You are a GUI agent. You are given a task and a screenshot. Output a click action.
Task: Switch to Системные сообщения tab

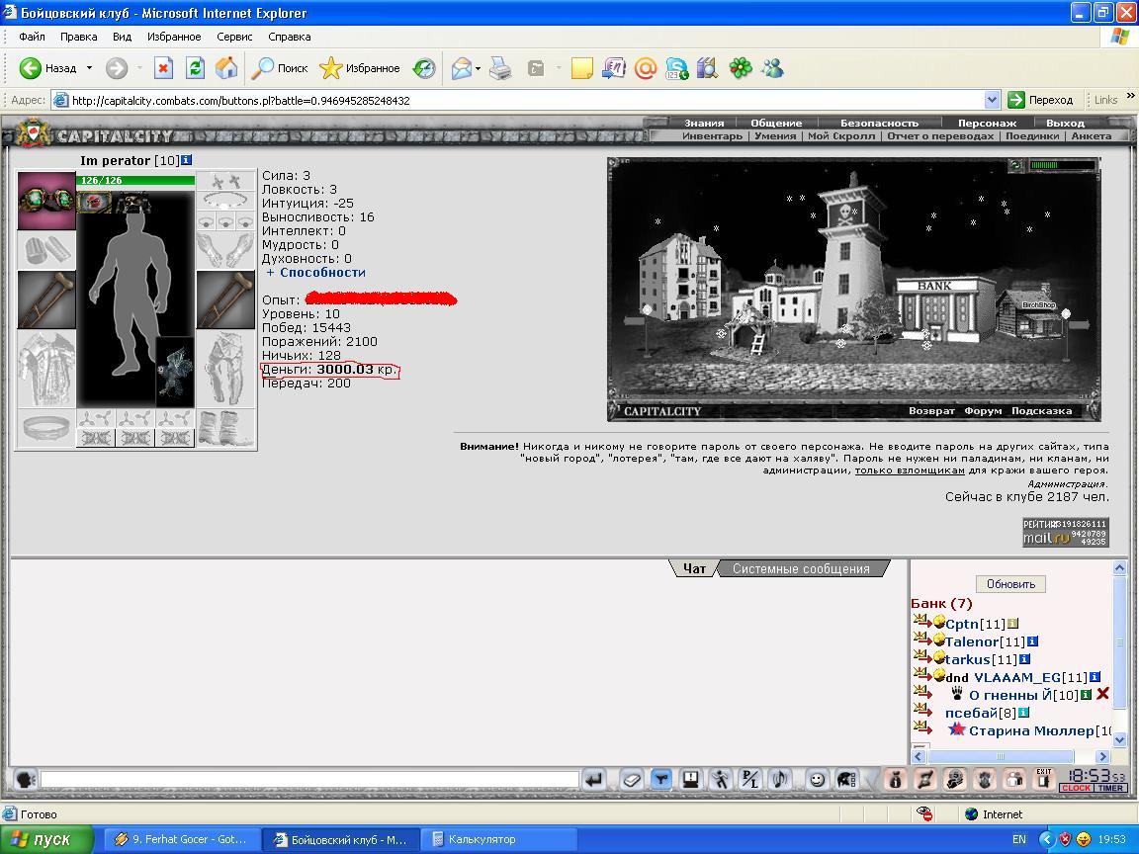tap(801, 568)
